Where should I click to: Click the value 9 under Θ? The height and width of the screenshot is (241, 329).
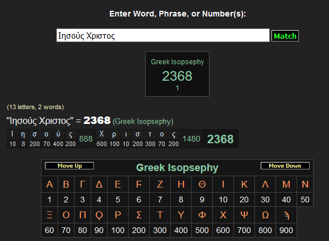coord(202,200)
